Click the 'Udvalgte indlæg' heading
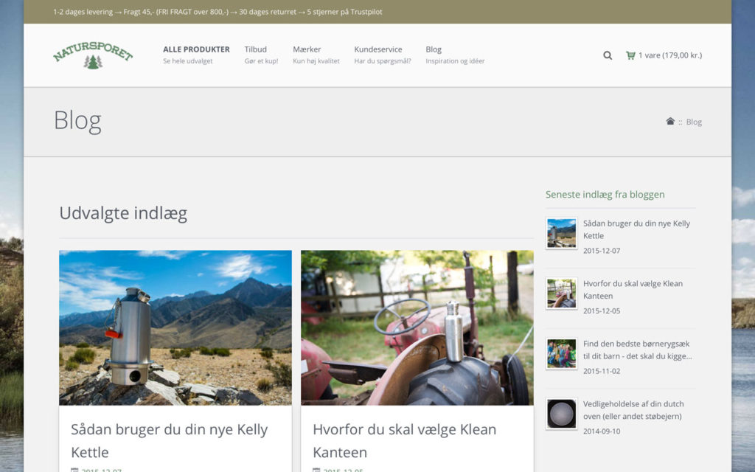Viewport: 755px width, 472px height. [x=123, y=213]
